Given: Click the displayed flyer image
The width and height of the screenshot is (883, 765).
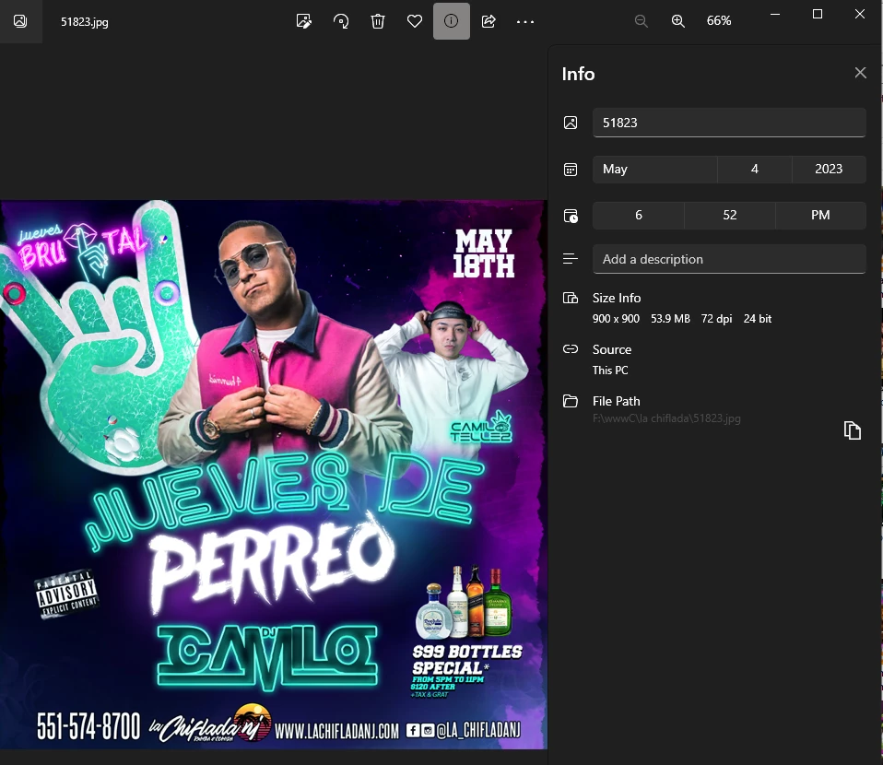Looking at the screenshot, I should [273, 475].
